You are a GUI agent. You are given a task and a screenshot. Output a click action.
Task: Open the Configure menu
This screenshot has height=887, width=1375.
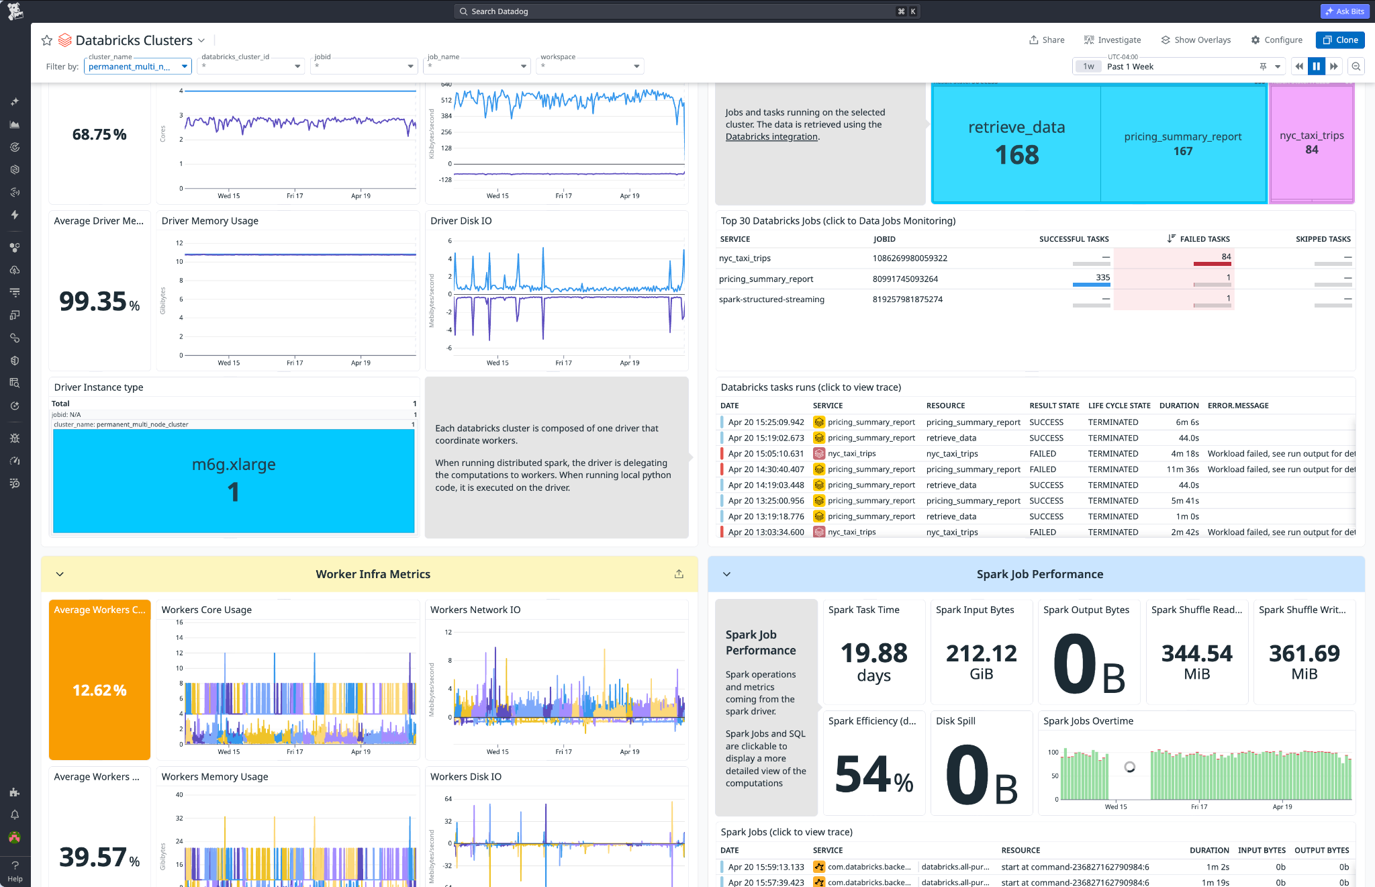point(1276,40)
